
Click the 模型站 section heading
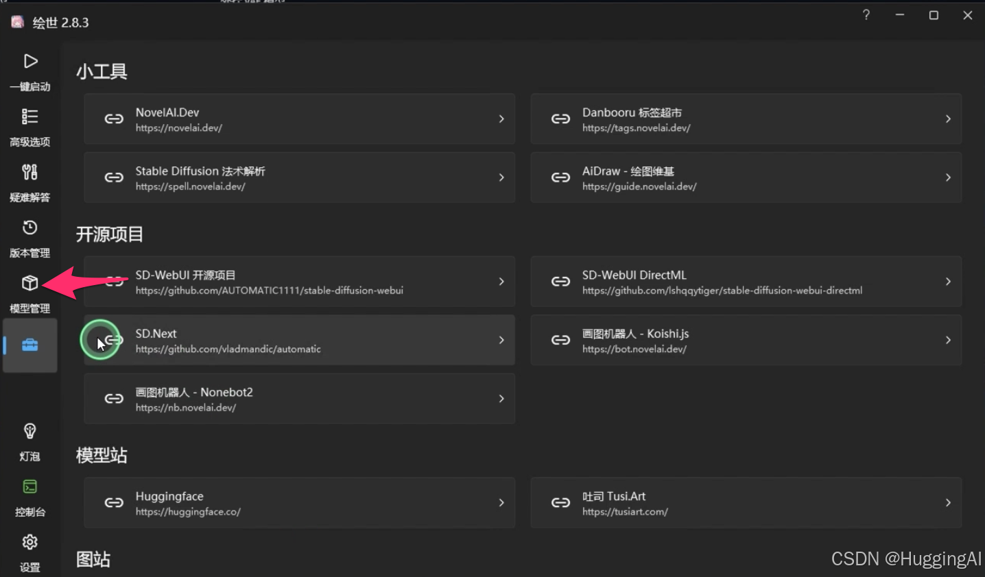tap(102, 455)
